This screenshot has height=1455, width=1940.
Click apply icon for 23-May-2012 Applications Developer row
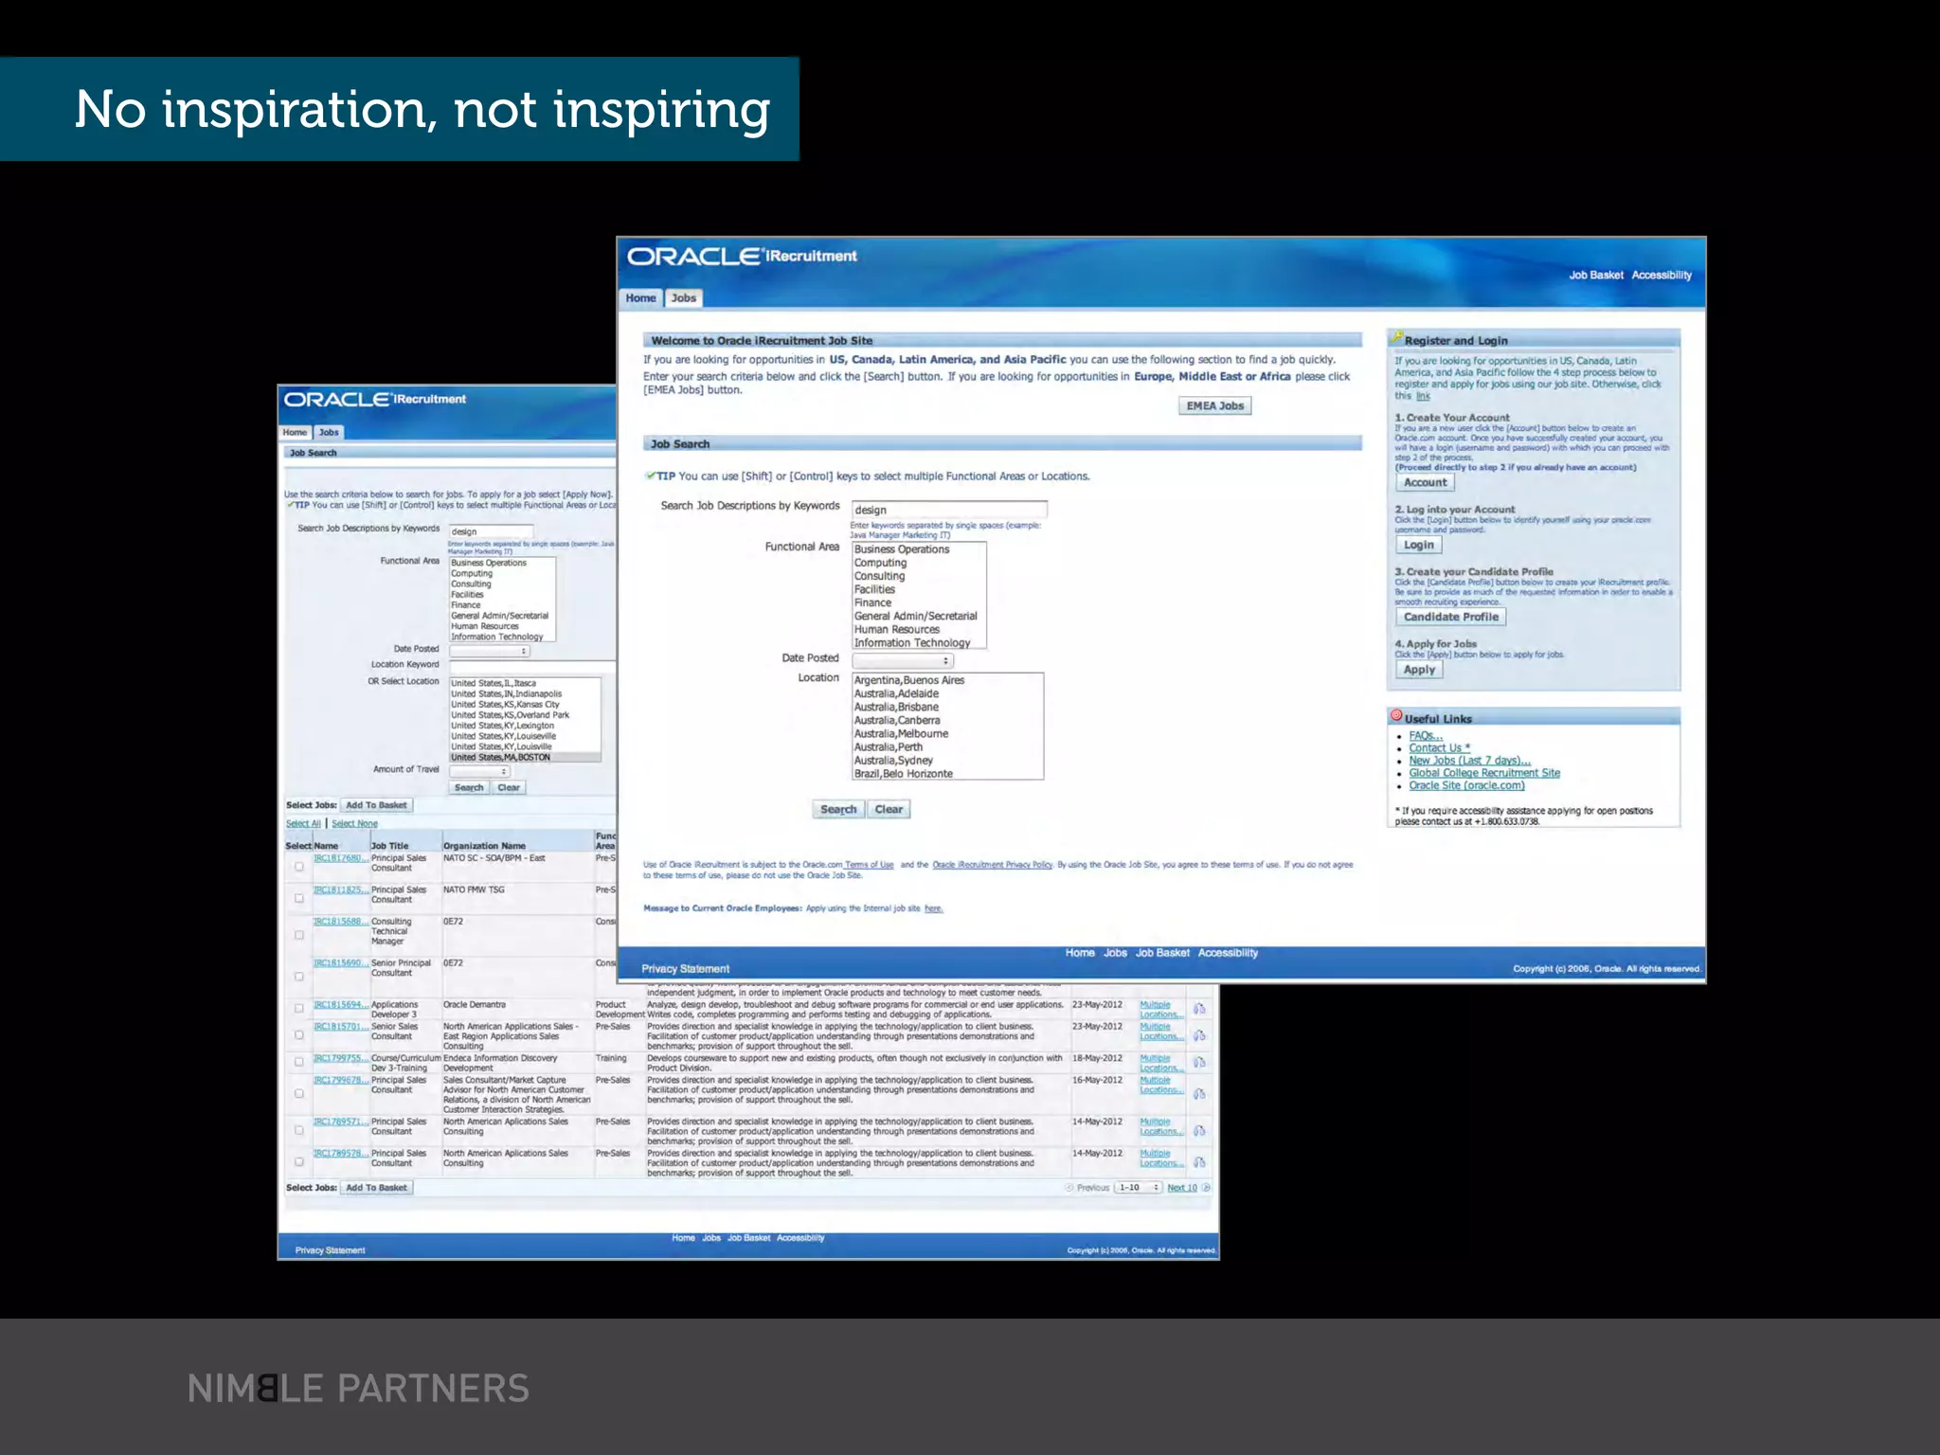[1199, 1009]
